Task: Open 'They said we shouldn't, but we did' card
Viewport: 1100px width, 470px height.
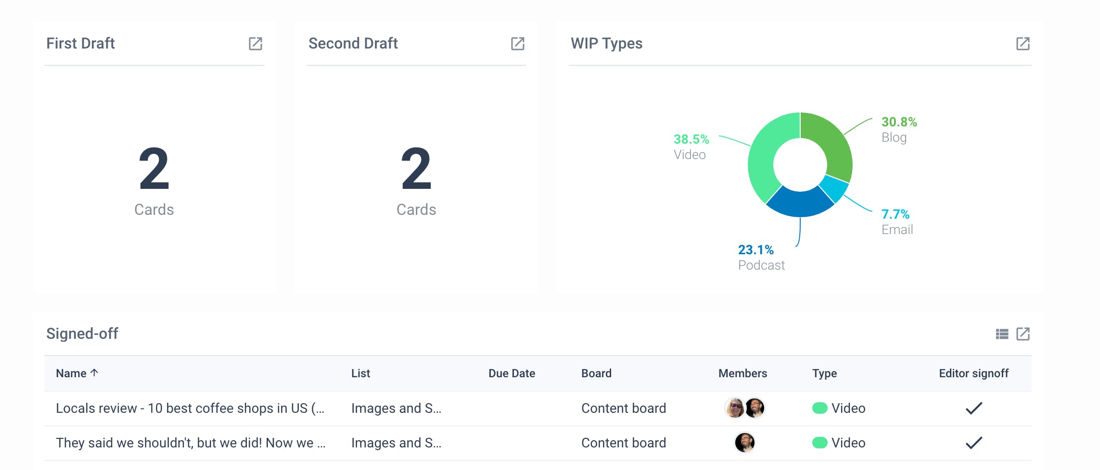Action: 190,443
